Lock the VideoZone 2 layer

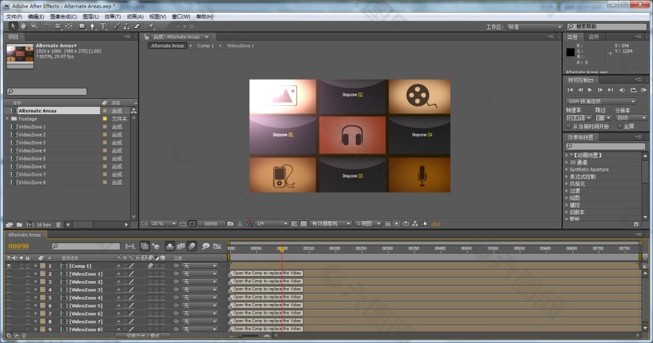pyautogui.click(x=27, y=281)
